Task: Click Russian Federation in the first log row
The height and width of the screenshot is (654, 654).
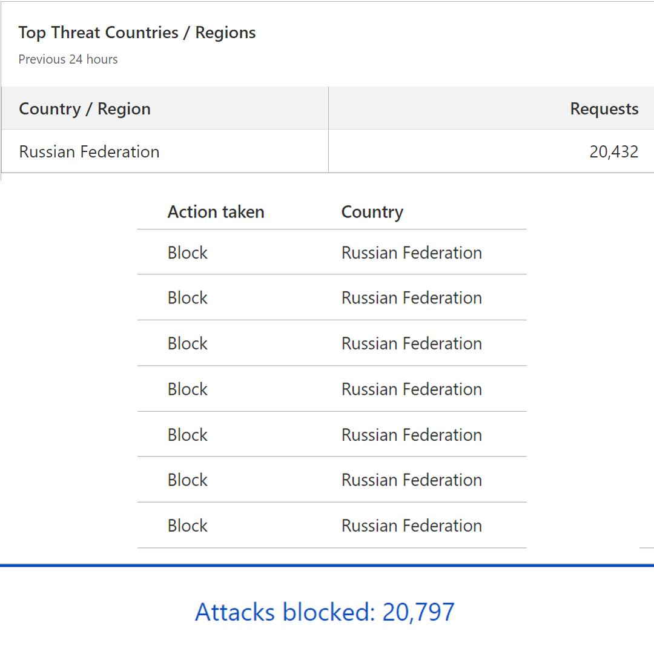Action: tap(412, 253)
